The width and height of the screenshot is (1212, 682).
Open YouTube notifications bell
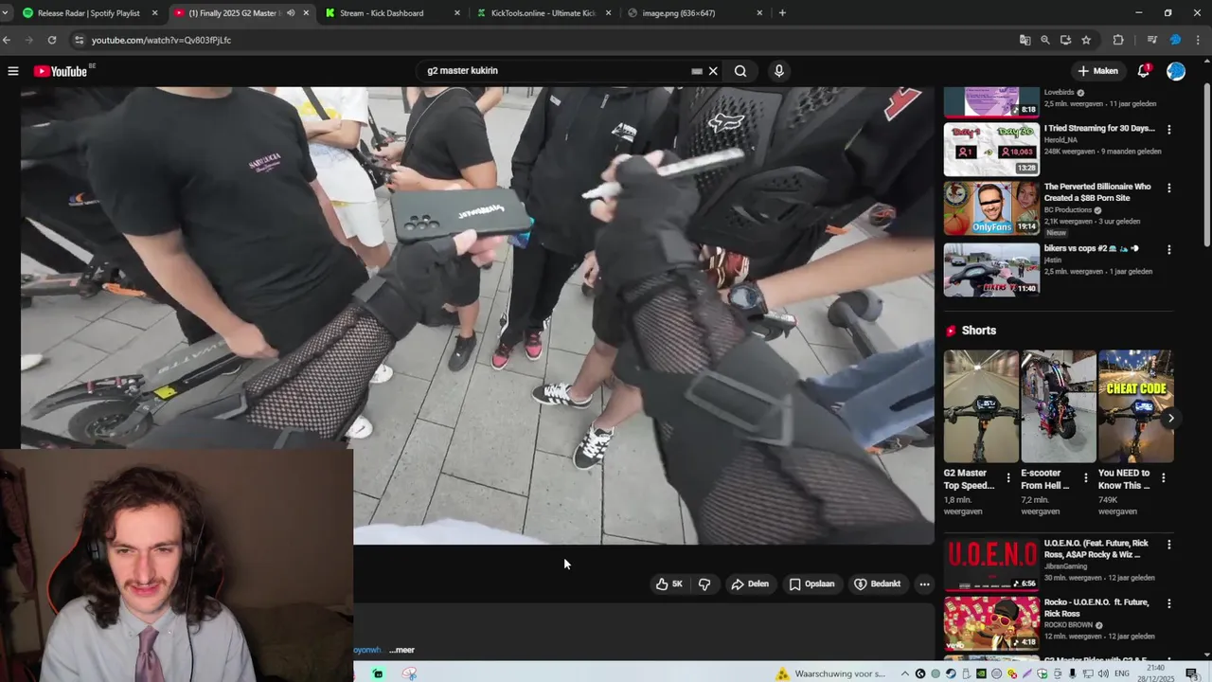[x=1144, y=71]
